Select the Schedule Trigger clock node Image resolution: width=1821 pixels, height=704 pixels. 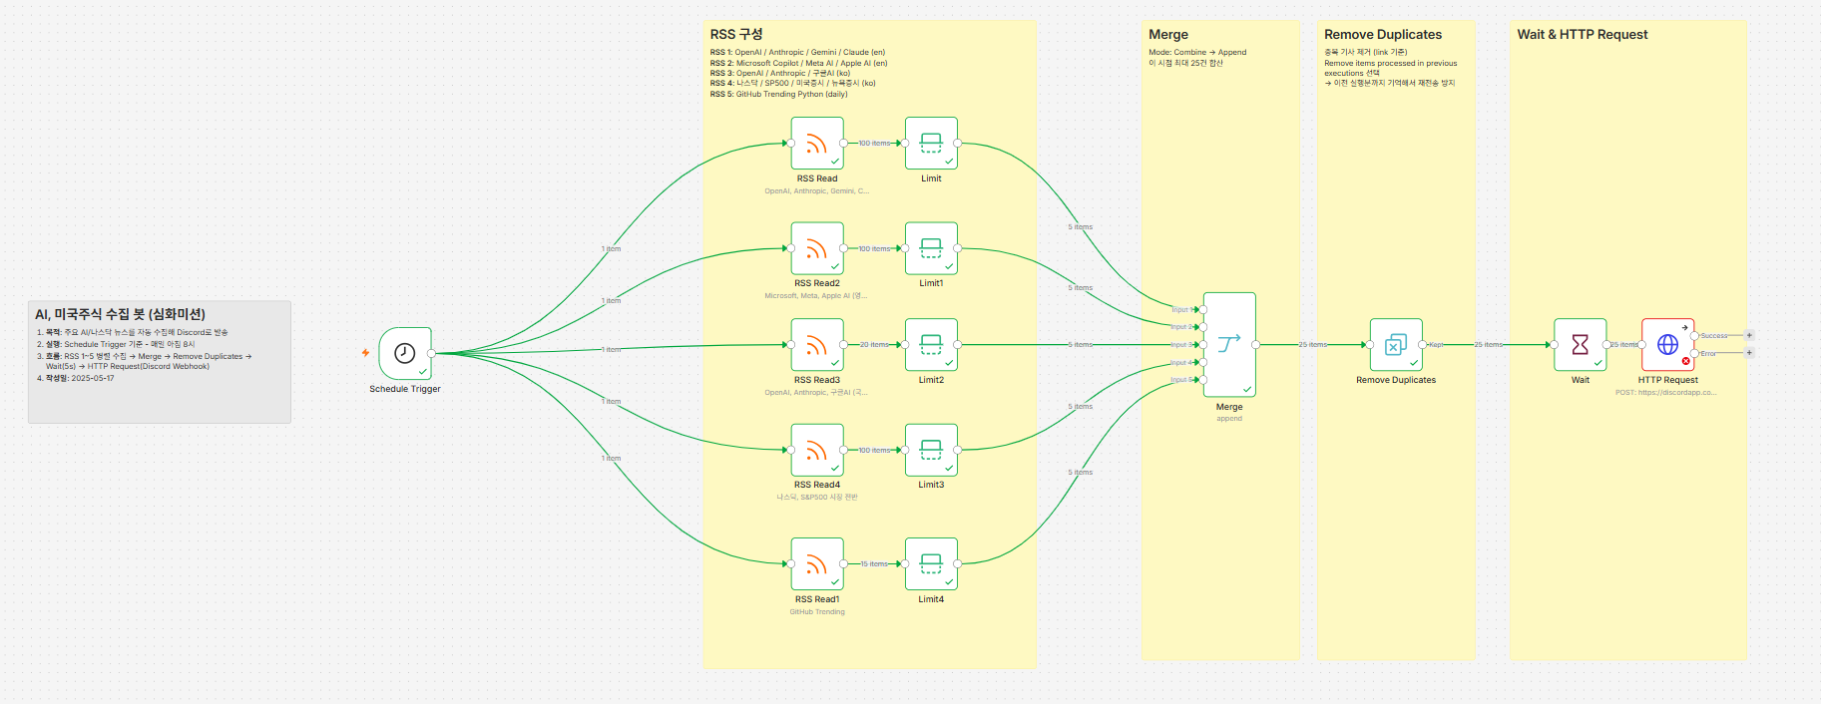click(x=405, y=353)
